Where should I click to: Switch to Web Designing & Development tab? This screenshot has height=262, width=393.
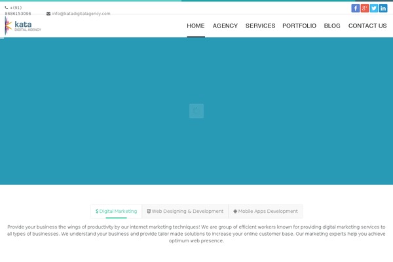(x=185, y=212)
